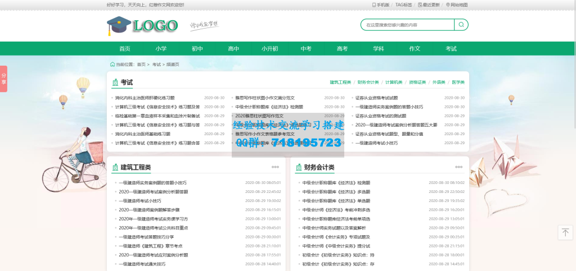Select the 作文 navigation tab
Screen dimensions: 576x271
coord(415,49)
